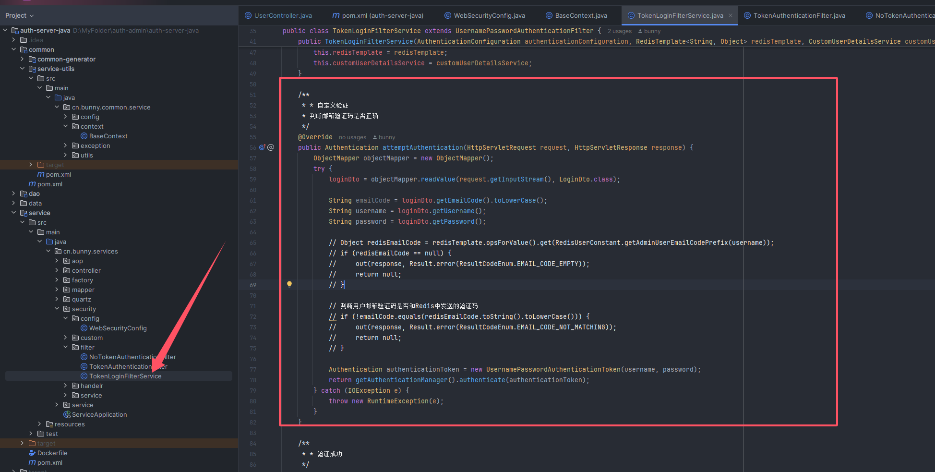
Task: Select TokenLoginFilterService in the project tree
Action: pos(125,376)
